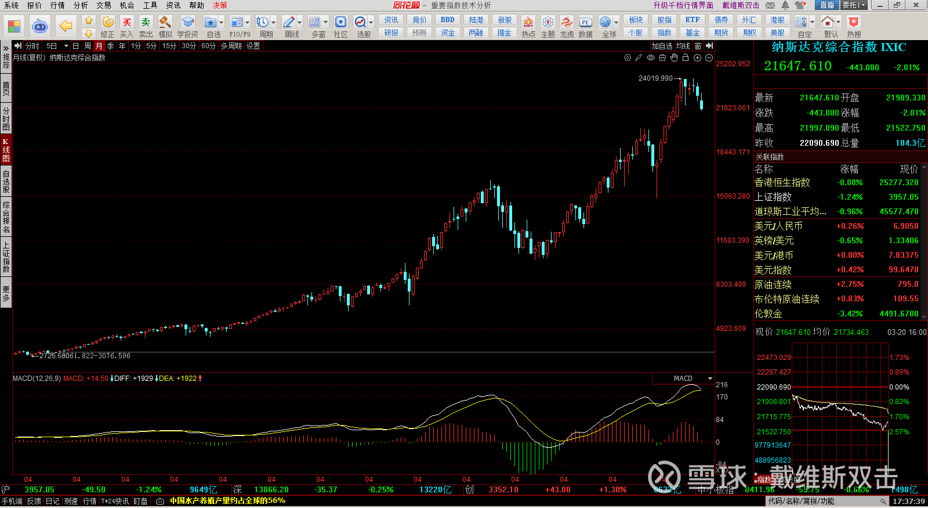
Task: Open the 委托 dropdown arrow
Action: [863, 5]
